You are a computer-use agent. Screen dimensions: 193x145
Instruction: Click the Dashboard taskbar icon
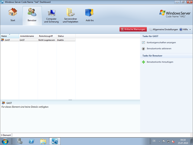coord(55,141)
